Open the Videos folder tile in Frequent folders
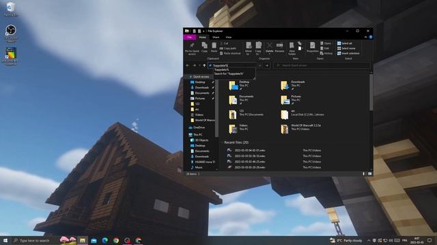Image resolution: width=437 pixels, height=245 pixels. pos(238,129)
